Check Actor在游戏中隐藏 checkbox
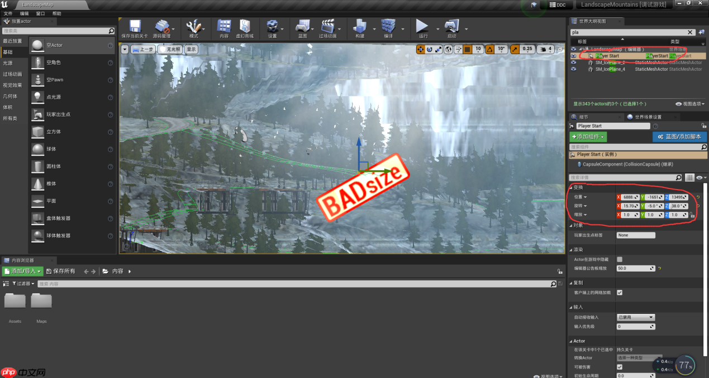709x378 pixels. click(x=620, y=259)
